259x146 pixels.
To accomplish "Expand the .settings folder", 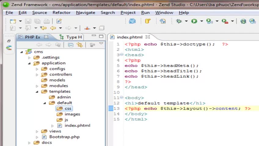I will tap(29, 58).
